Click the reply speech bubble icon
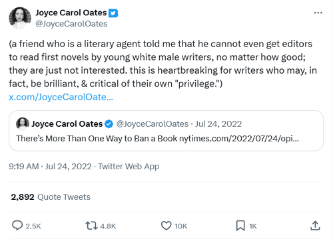Viewport: 333px width, 241px height. (17, 226)
